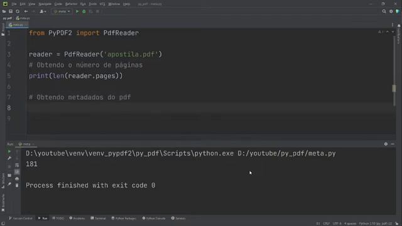Screen dimensions: 402x226
Task: Open the Services tool window
Action: point(178,218)
